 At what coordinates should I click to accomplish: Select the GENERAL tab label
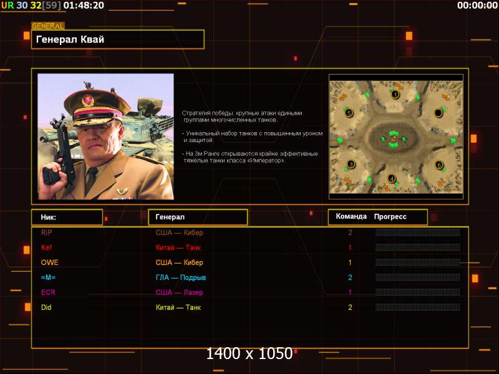pyautogui.click(x=48, y=26)
